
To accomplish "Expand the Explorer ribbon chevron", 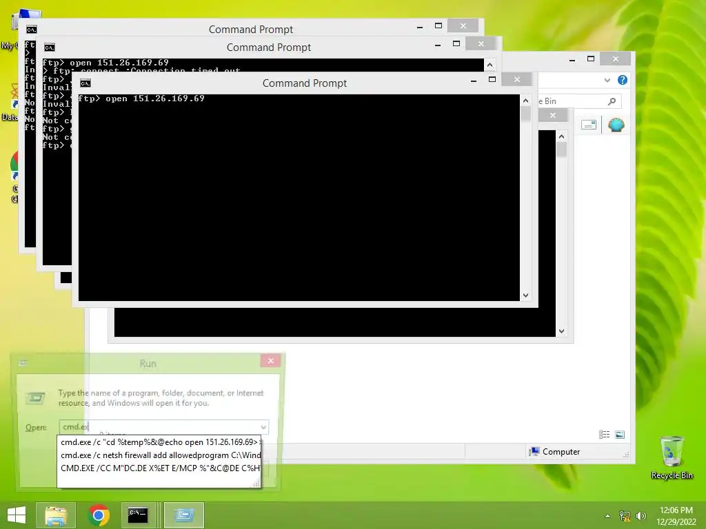I will click(607, 80).
